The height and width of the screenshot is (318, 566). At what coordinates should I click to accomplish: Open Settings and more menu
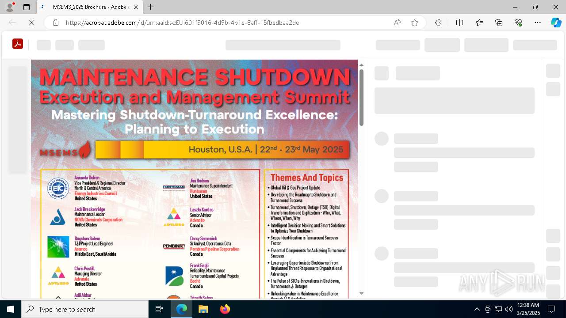point(538,23)
